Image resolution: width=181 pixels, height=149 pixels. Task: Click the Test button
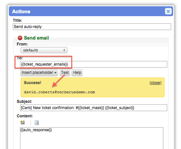pos(65,73)
